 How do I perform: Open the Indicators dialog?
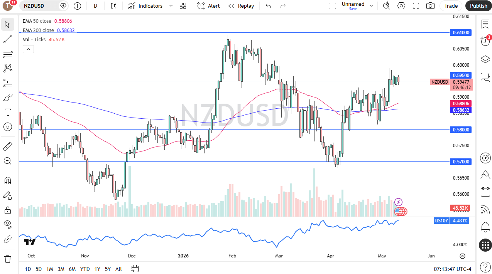tap(145, 6)
